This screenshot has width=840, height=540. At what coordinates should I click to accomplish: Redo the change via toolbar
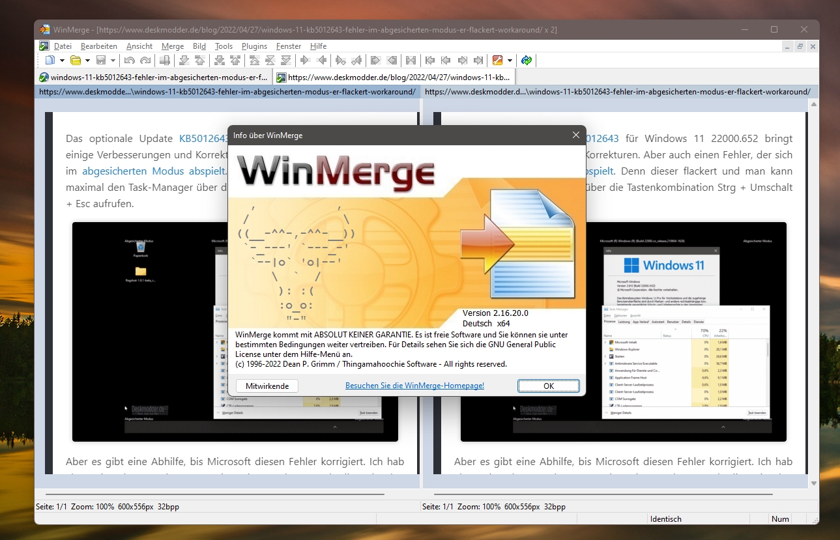[145, 61]
